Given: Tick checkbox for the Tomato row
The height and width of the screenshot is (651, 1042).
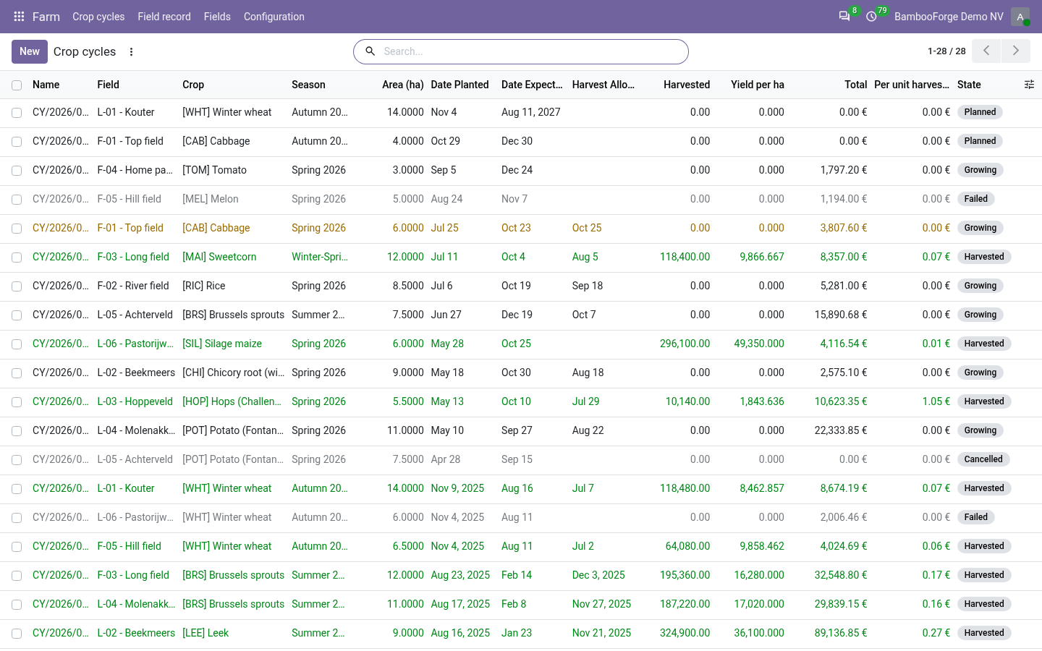Looking at the screenshot, I should click(x=17, y=171).
